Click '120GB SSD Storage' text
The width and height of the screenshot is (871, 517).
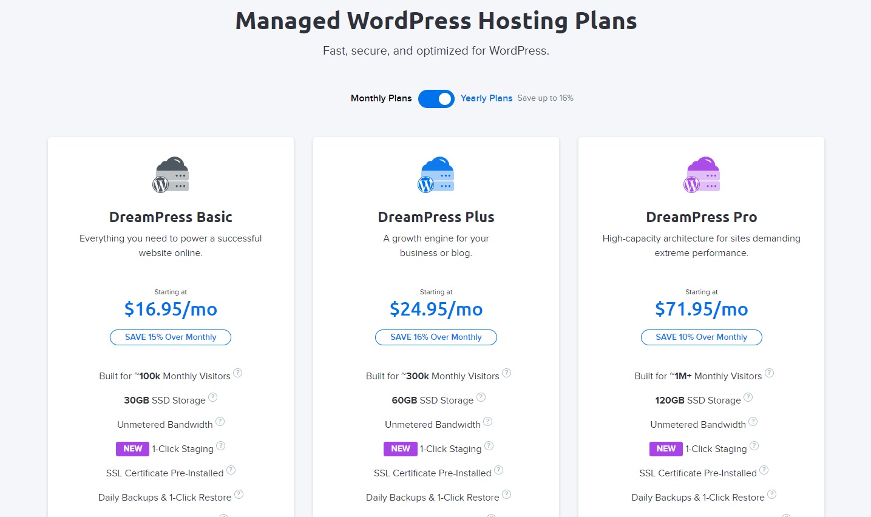(x=698, y=400)
